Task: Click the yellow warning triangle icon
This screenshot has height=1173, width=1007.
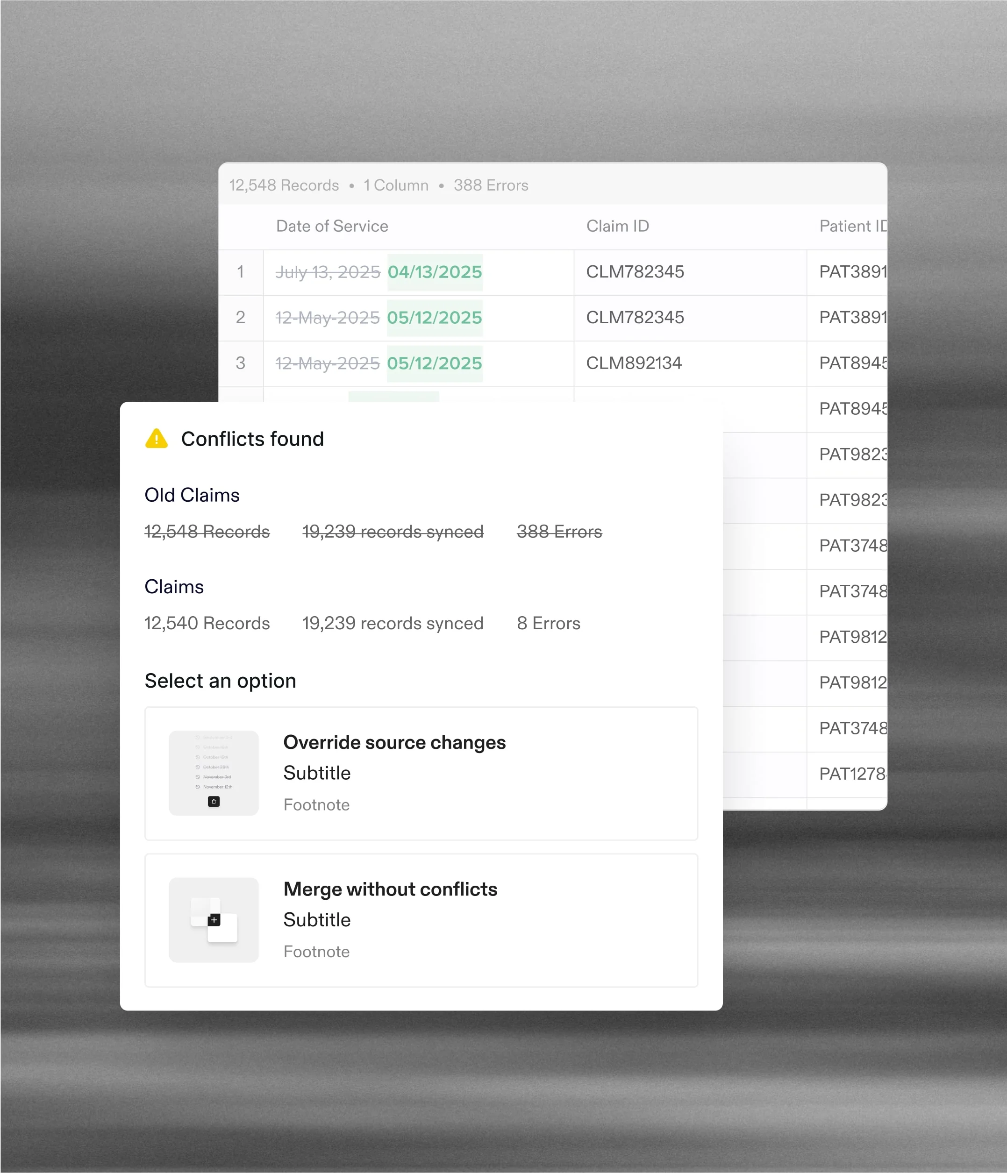Action: tap(157, 439)
